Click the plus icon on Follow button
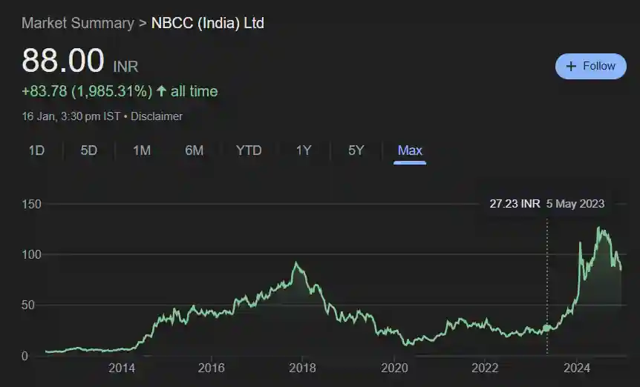Screen dimensions: 640x387 [571, 66]
